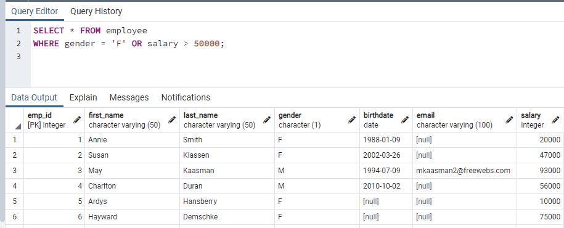564x228 pixels.
Task: Click the pencil icon in first_name header
Action: coord(172,120)
